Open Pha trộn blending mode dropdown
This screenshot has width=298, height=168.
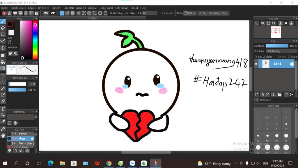281,51
